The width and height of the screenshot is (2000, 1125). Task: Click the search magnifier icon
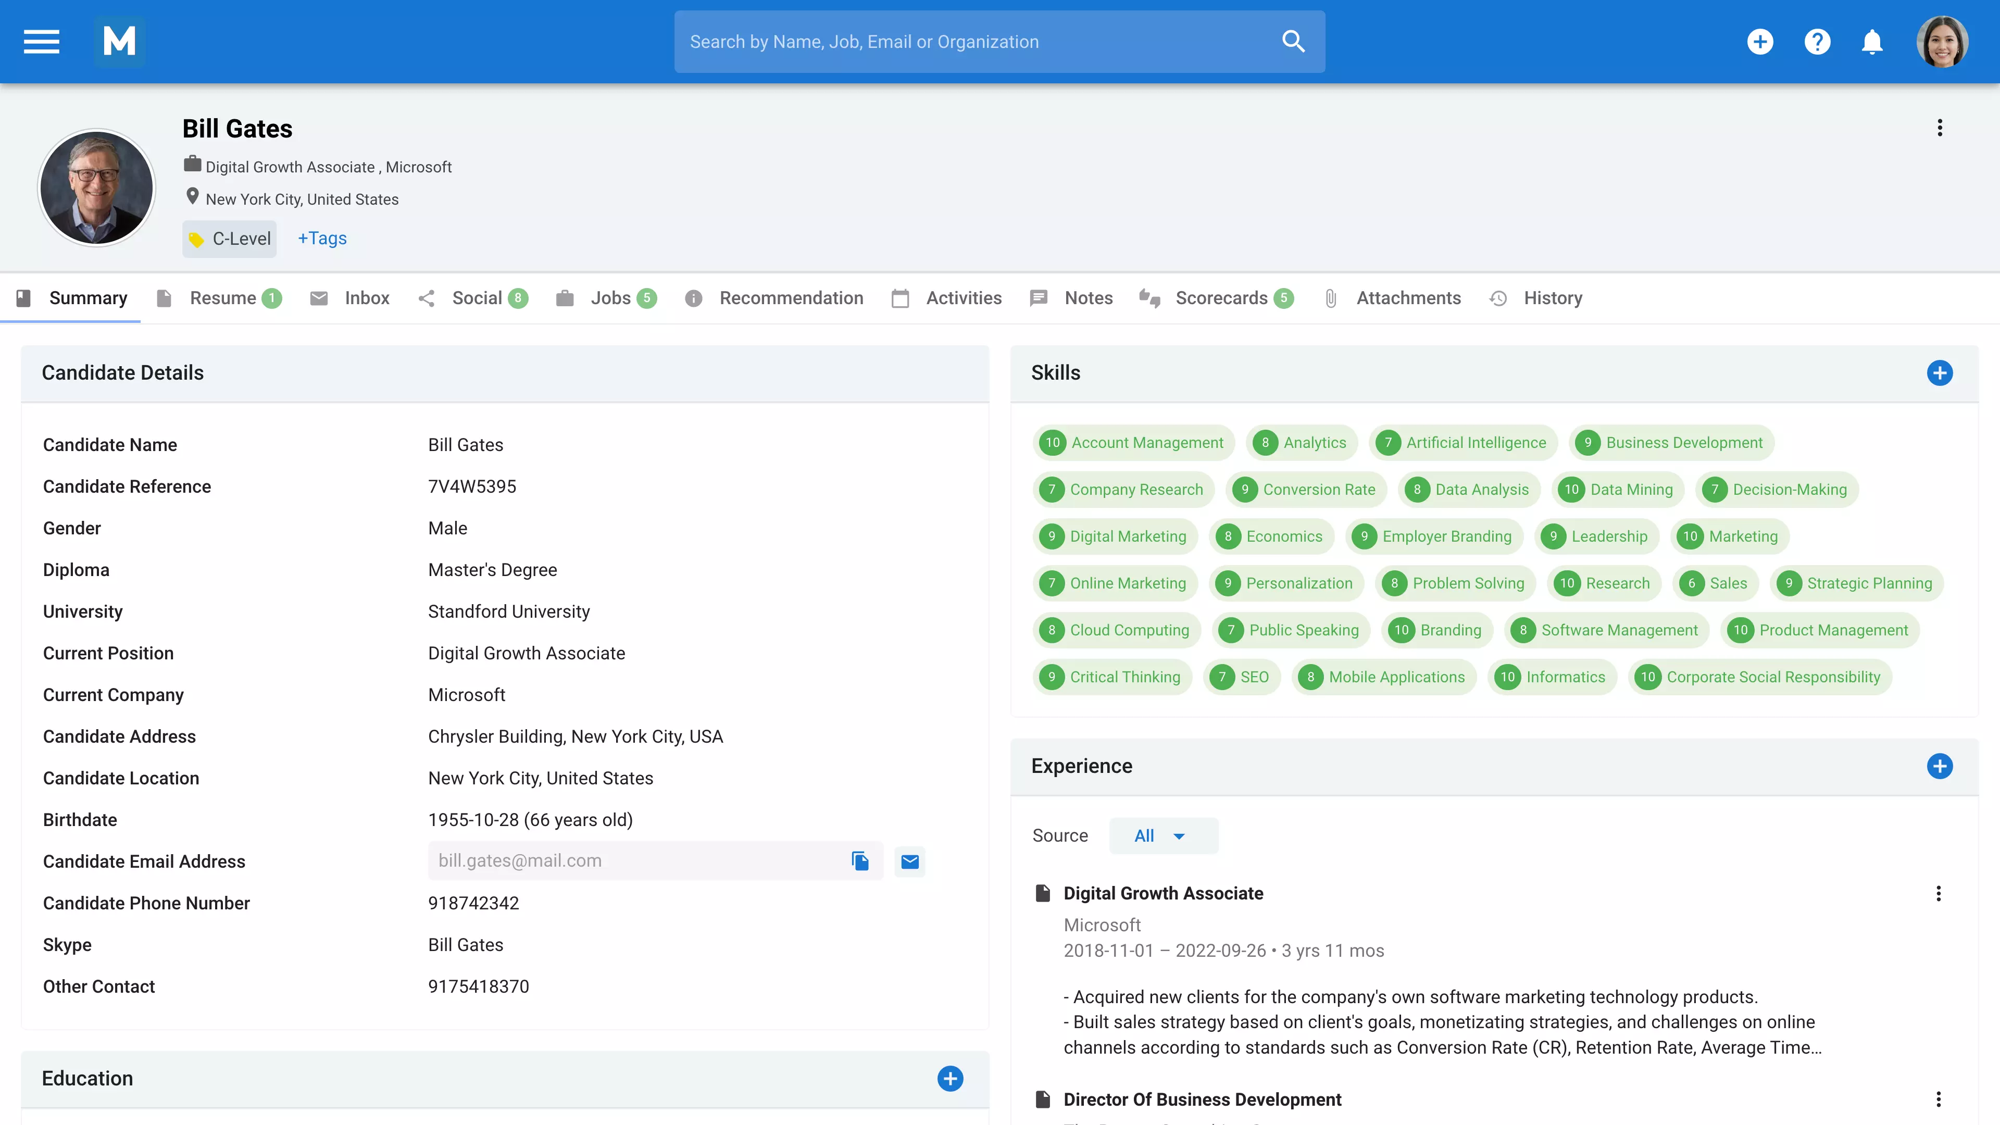point(1293,41)
